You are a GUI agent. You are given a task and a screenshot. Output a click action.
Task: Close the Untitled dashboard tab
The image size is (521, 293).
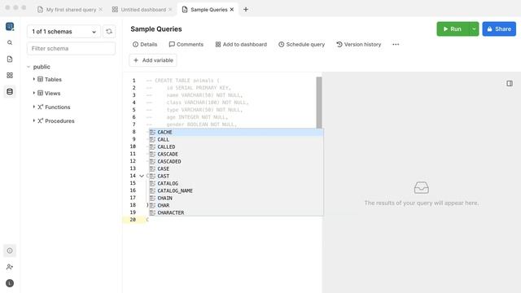(x=170, y=10)
